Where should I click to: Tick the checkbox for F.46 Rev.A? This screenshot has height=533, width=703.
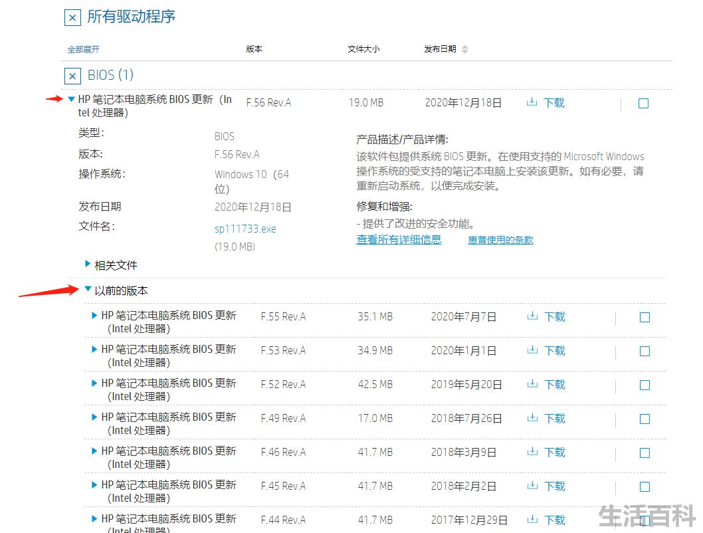[645, 453]
